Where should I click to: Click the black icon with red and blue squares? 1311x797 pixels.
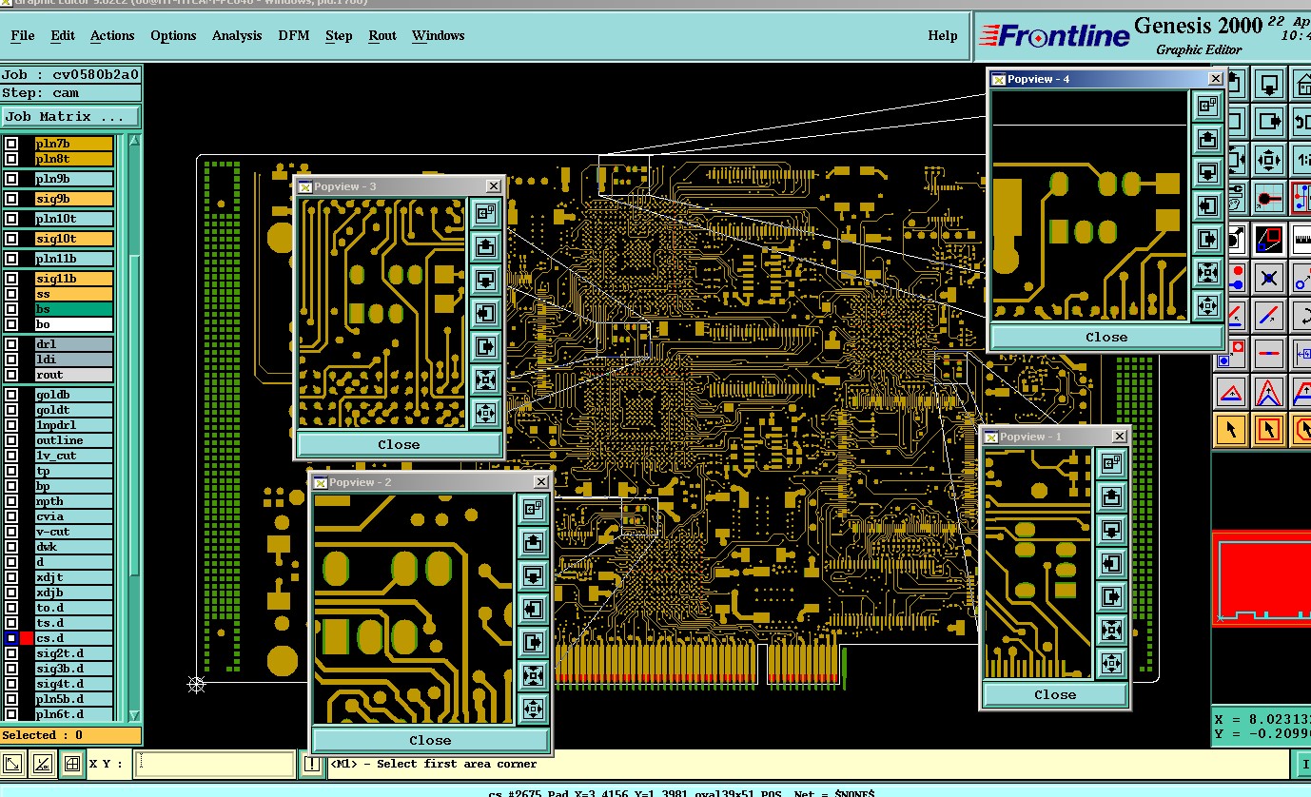coord(1268,238)
